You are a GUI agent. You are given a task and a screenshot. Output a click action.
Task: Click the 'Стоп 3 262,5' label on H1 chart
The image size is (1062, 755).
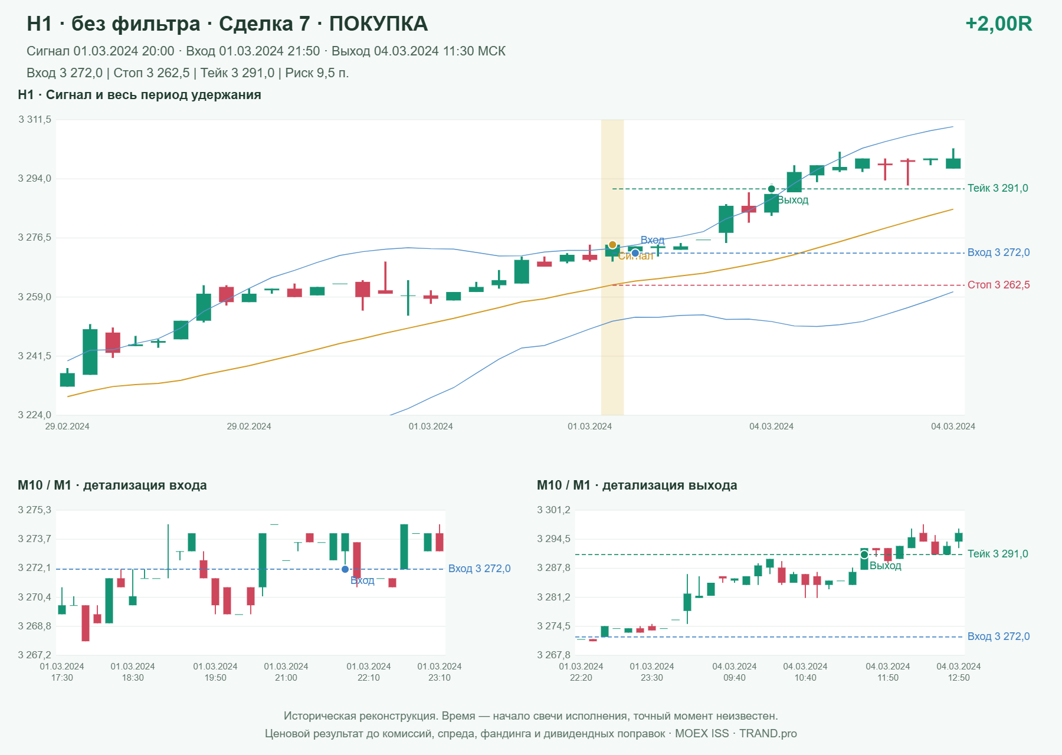(x=998, y=285)
